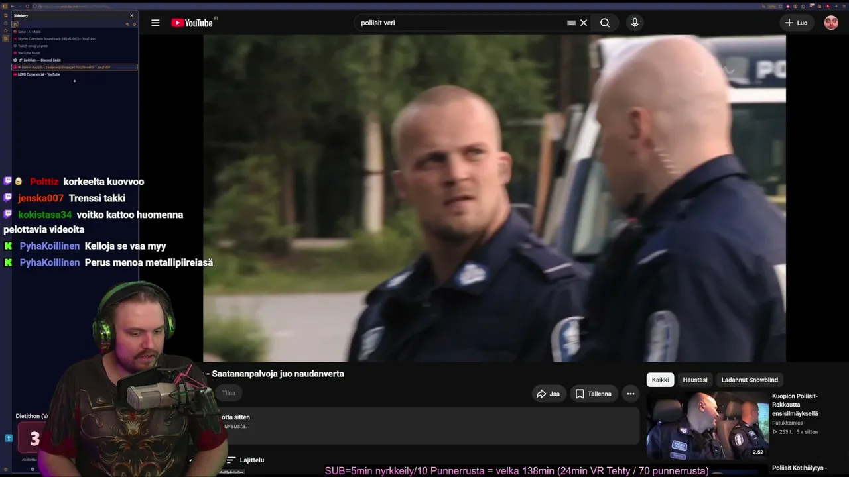849x477 pixels.
Task: Select the Haustasi filter chip
Action: point(695,380)
